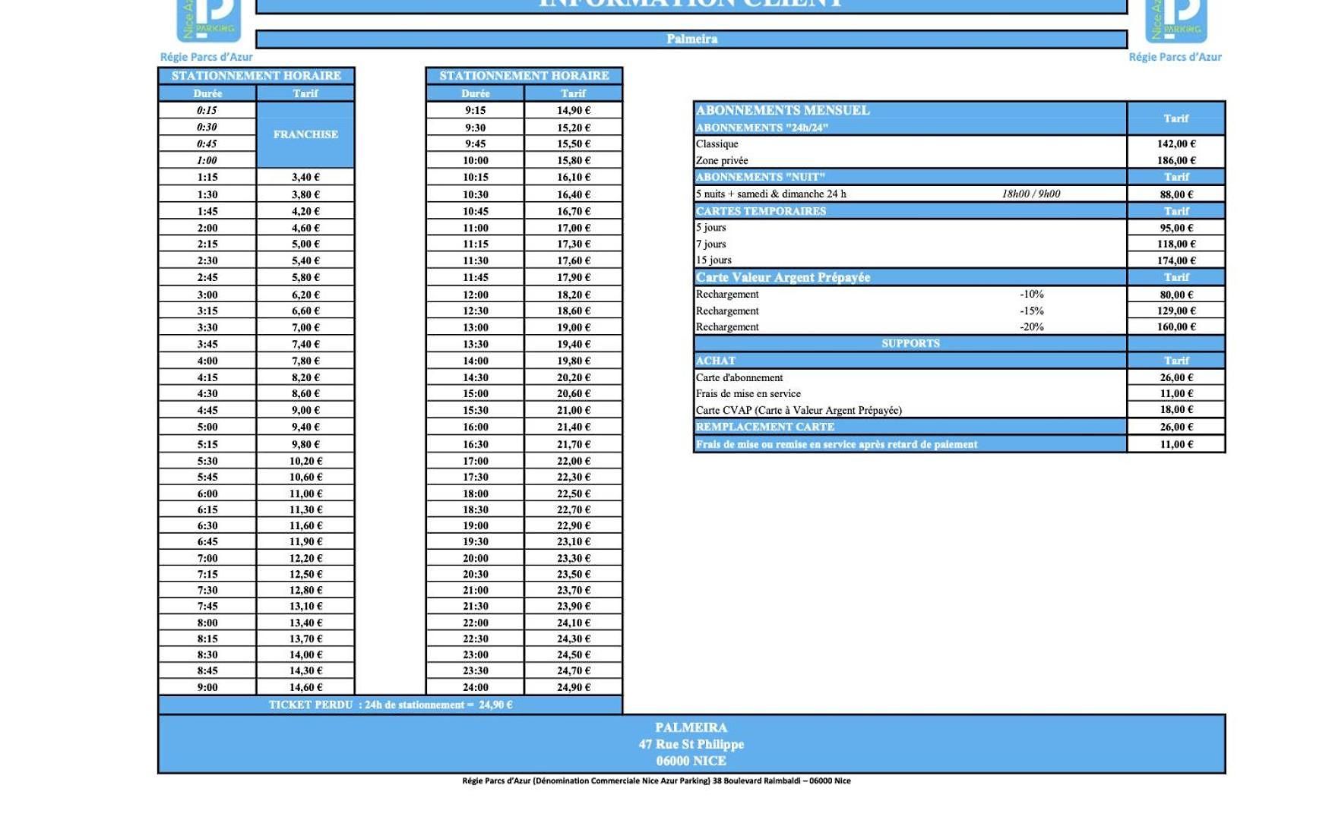This screenshot has height=820, width=1332.
Task: Select the 47 Rue St Philippe address
Action: click(x=691, y=744)
